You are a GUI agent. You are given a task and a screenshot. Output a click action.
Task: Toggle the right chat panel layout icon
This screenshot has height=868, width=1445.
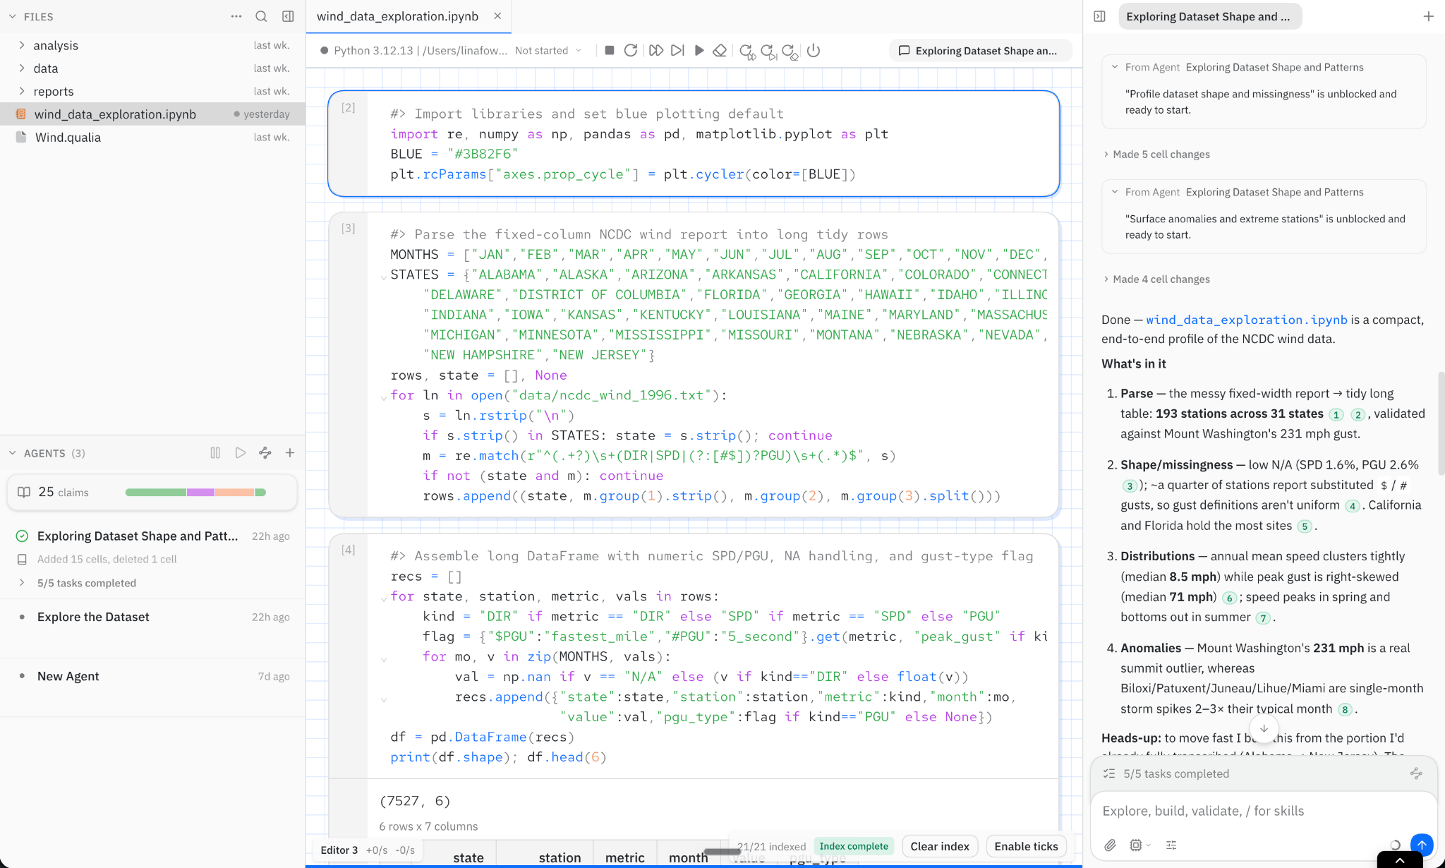[1099, 16]
